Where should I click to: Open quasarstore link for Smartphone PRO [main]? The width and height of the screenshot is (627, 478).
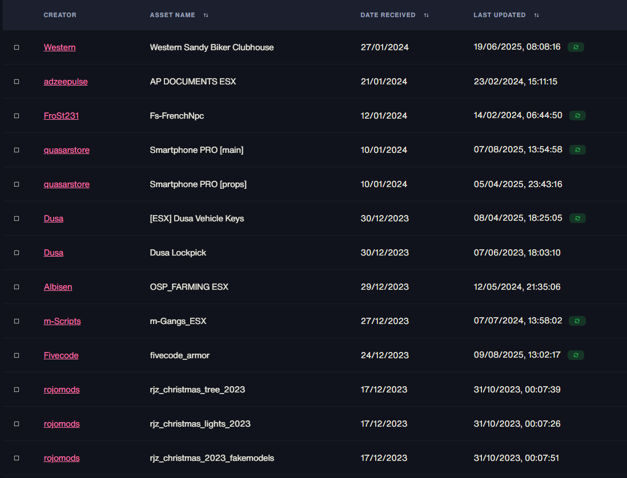pos(66,150)
